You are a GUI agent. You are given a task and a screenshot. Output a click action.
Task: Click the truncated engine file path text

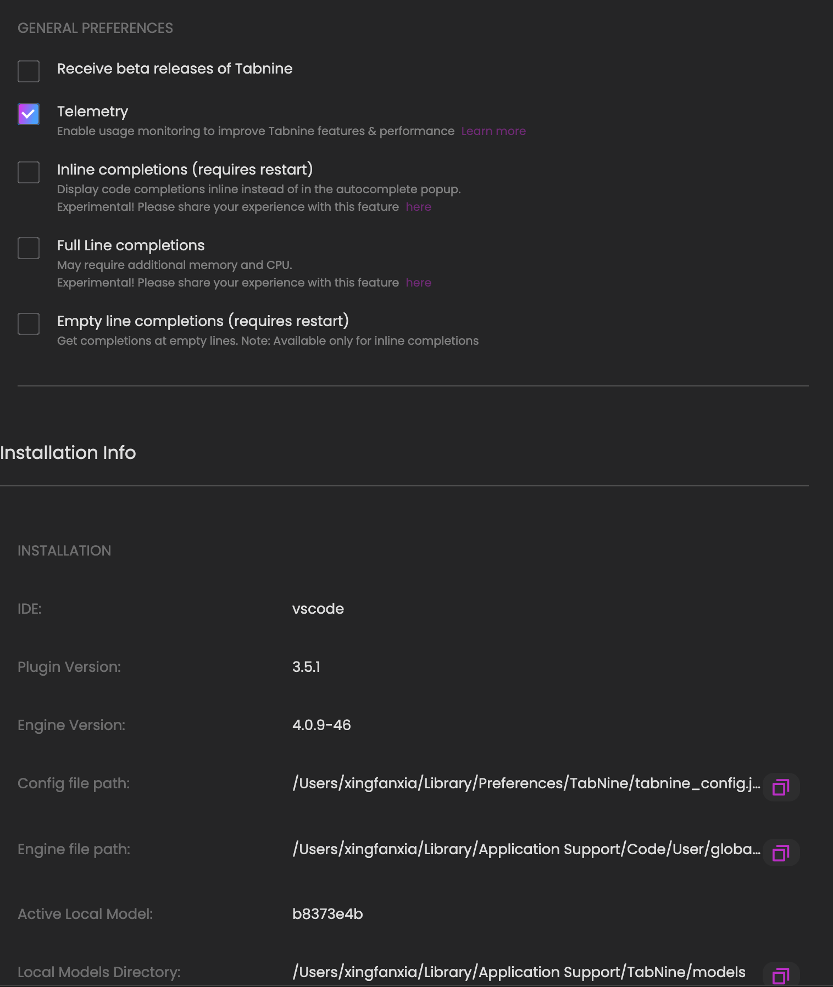click(x=526, y=849)
